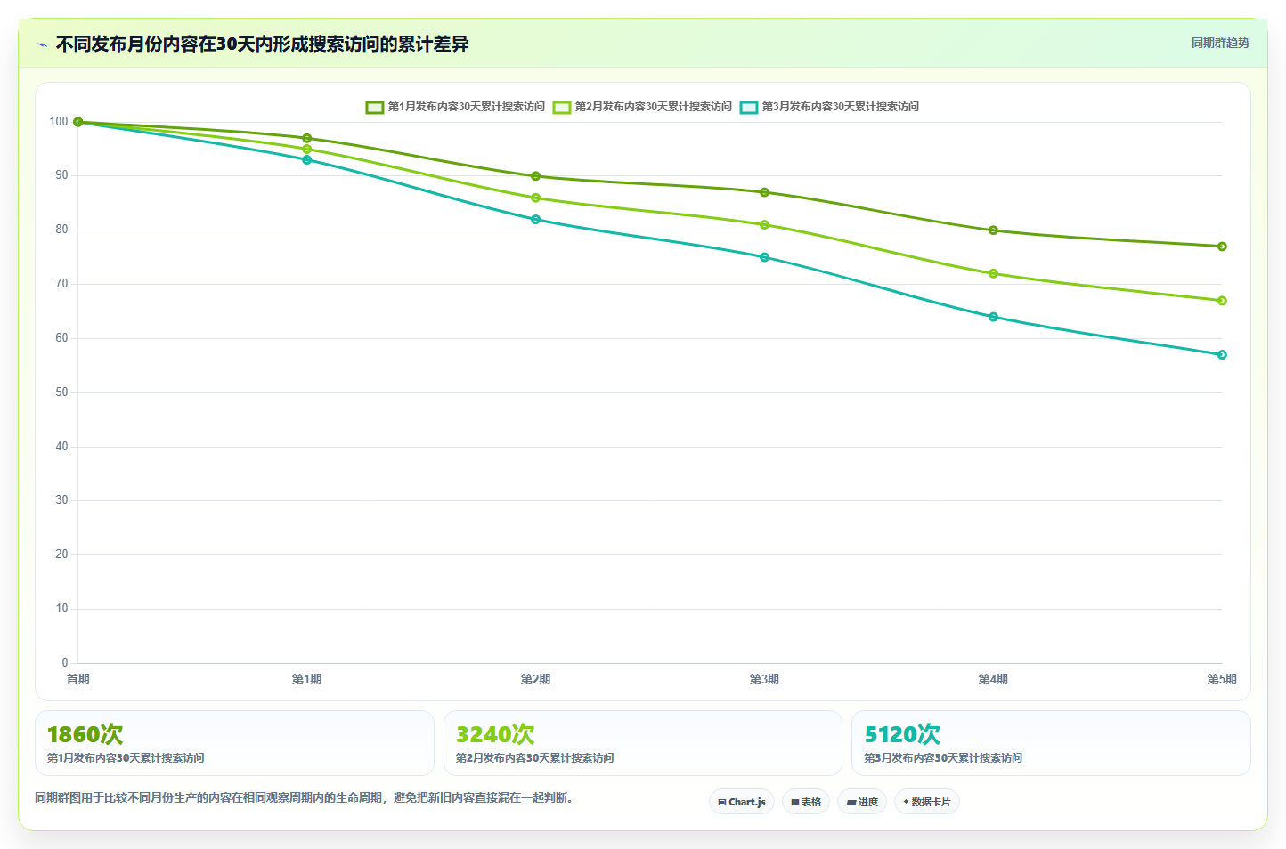
Task: Click teal data point at 第1期
Action: (x=307, y=160)
